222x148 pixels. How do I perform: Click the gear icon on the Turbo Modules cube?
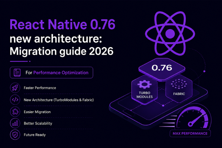[144, 84]
